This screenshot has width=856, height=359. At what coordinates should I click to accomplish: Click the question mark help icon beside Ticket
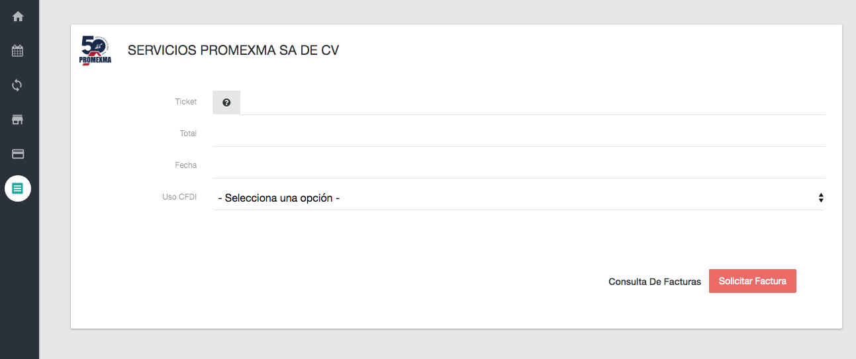(226, 102)
